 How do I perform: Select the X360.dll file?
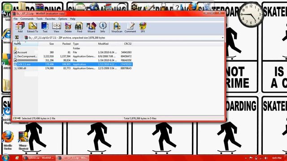tap(73, 68)
